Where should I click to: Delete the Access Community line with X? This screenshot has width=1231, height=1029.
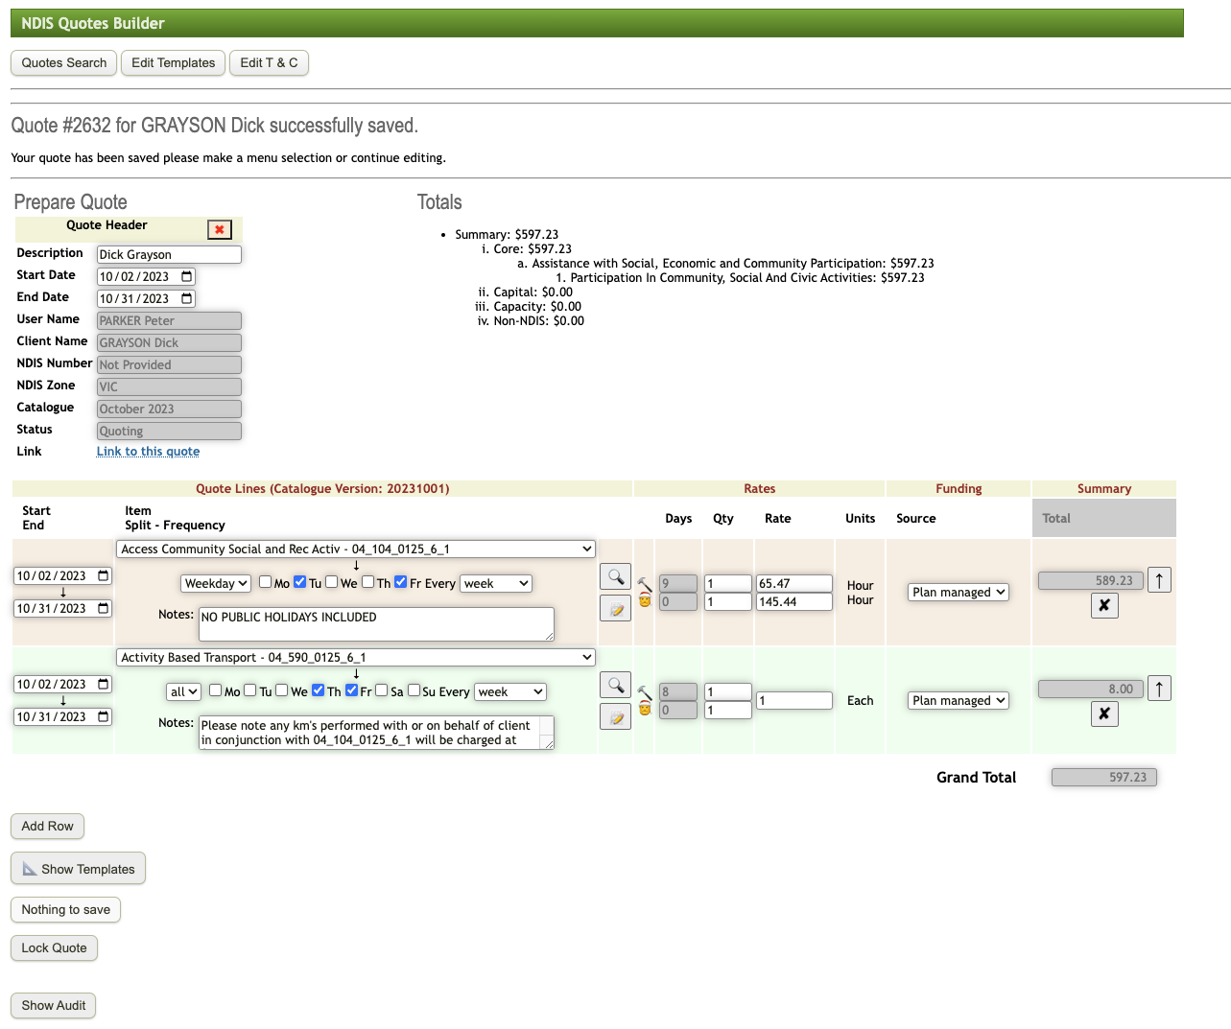1104,606
